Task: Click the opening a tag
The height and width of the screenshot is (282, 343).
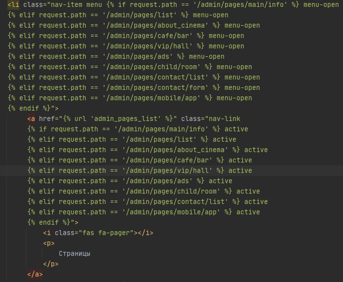Action: coord(31,119)
